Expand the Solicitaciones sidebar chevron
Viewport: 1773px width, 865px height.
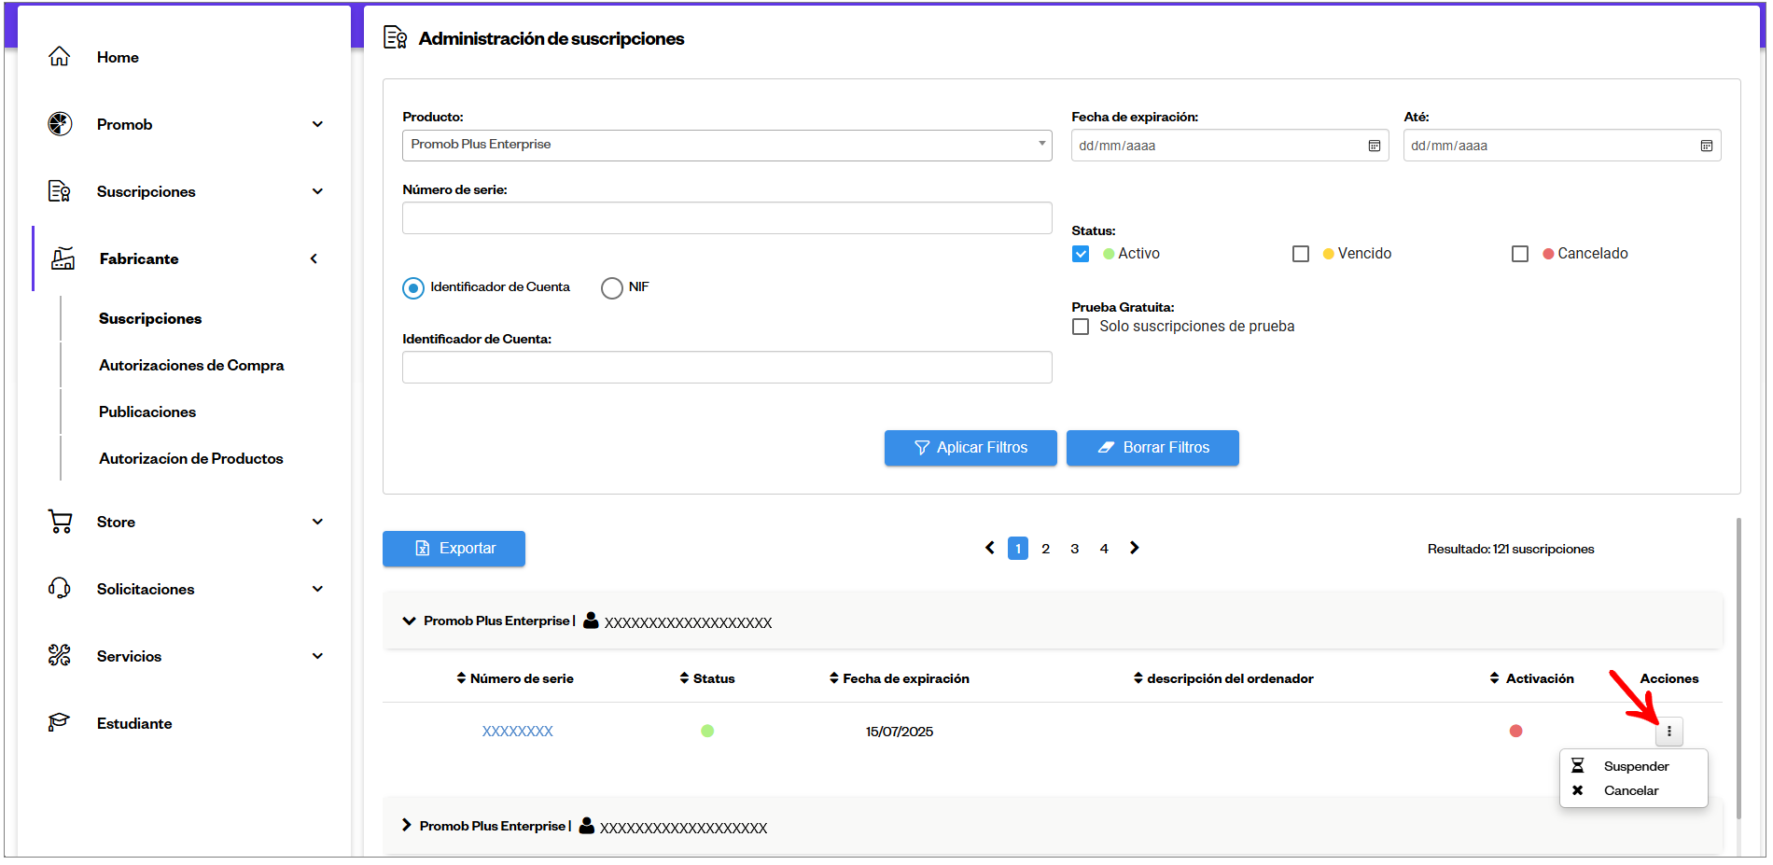point(317,589)
